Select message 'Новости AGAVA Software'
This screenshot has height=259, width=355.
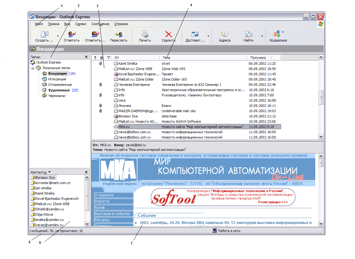click(x=197, y=121)
